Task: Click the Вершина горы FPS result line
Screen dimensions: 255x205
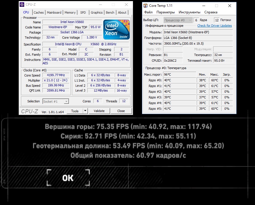Action: point(128,126)
